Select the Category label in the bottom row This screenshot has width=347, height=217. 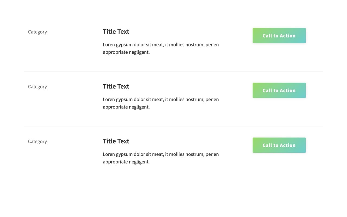click(x=37, y=141)
